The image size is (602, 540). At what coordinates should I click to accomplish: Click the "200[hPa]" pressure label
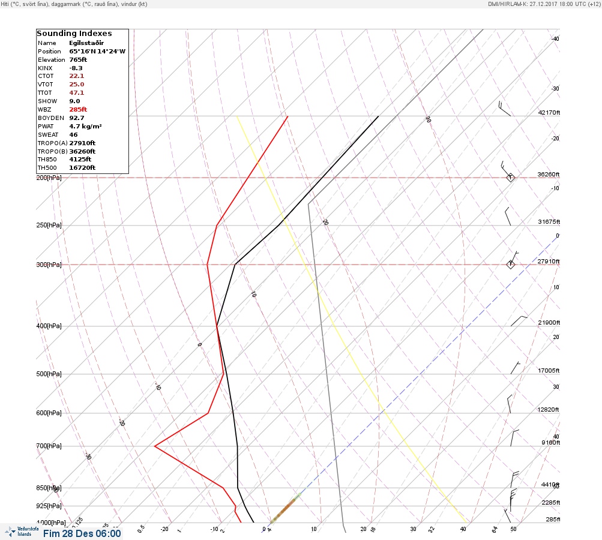(x=49, y=178)
